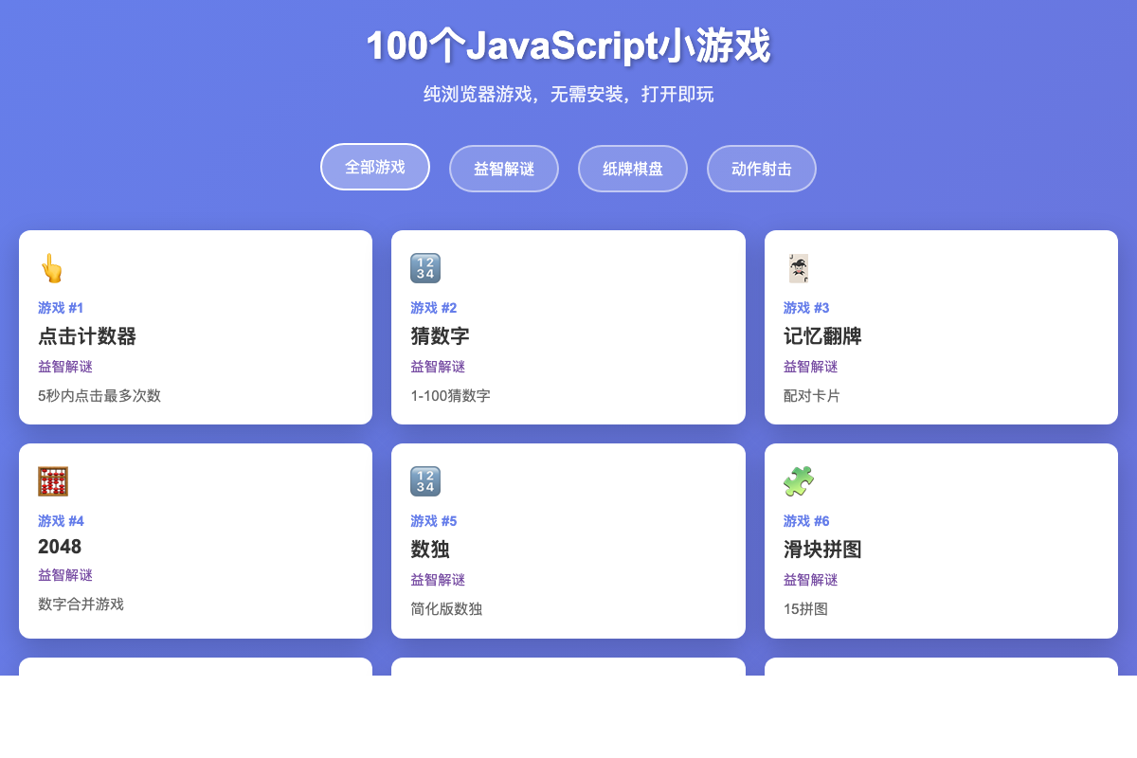1137x758 pixels.
Task: Click the abacus icon on 2048 card
Action: point(53,481)
